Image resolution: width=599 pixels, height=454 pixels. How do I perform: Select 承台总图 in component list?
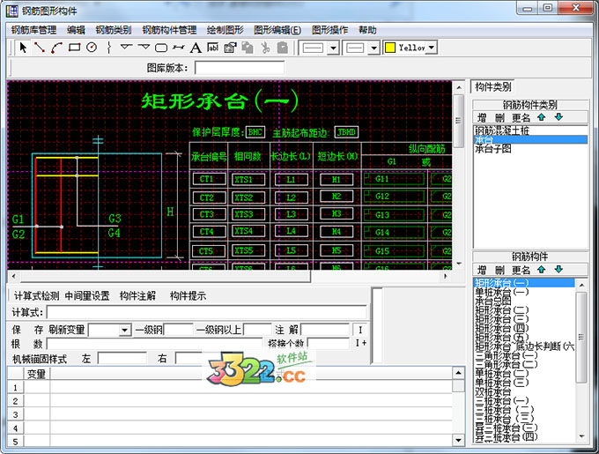(x=495, y=301)
